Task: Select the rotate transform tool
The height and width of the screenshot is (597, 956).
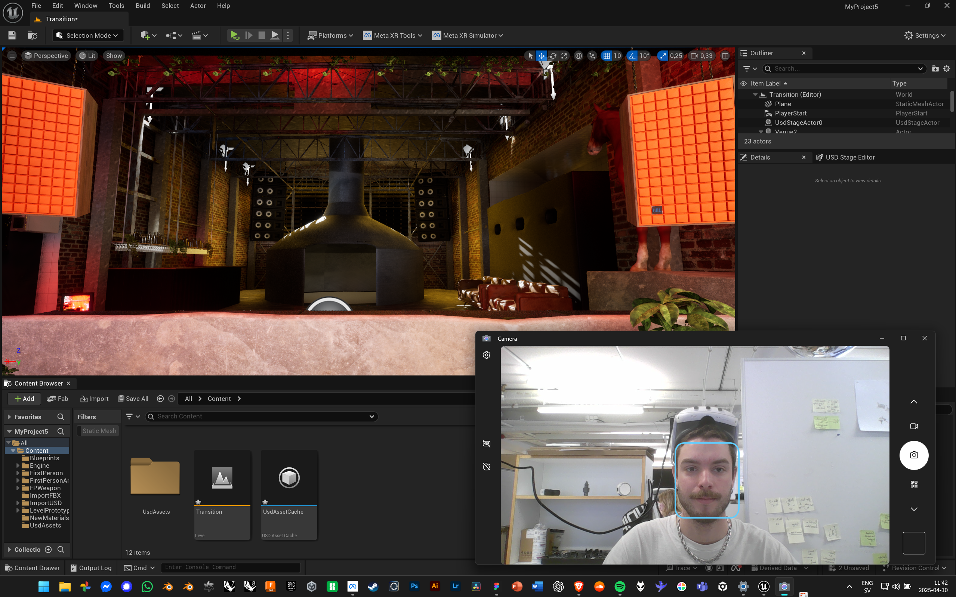Action: (x=553, y=56)
